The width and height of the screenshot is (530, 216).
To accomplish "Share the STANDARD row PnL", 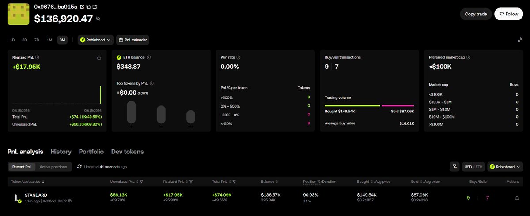I will pos(517,198).
